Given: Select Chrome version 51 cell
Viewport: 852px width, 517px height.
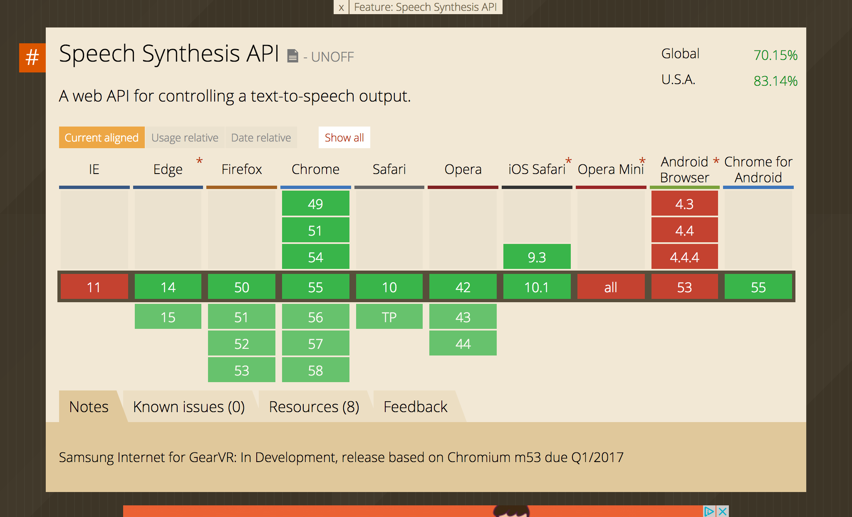Looking at the screenshot, I should click(x=315, y=230).
